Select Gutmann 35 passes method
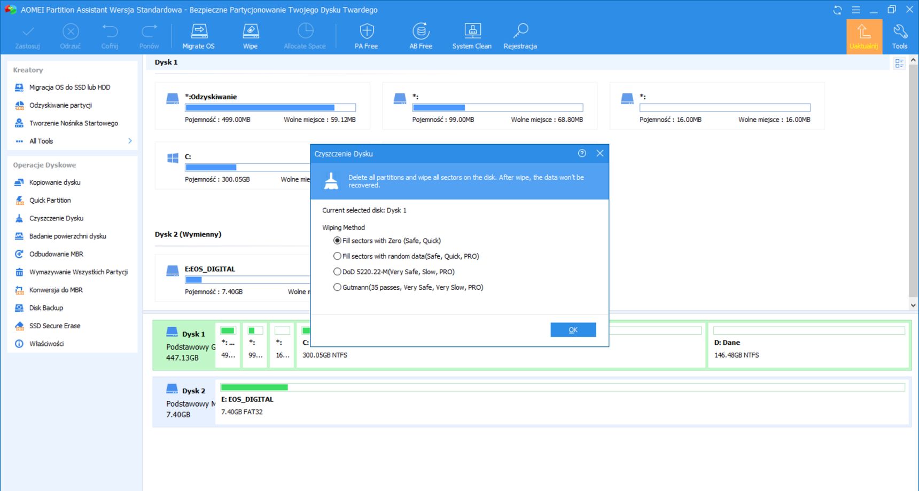919x491 pixels. (337, 287)
